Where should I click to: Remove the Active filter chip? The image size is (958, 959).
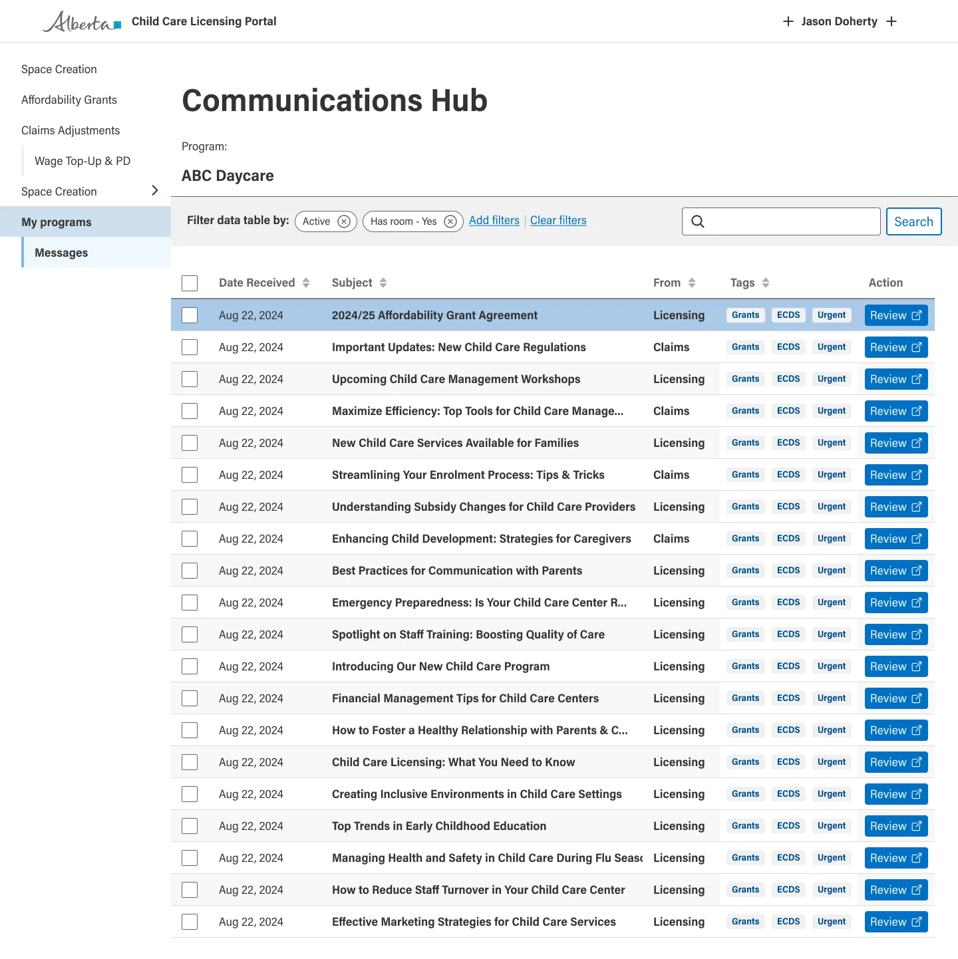[x=344, y=221]
